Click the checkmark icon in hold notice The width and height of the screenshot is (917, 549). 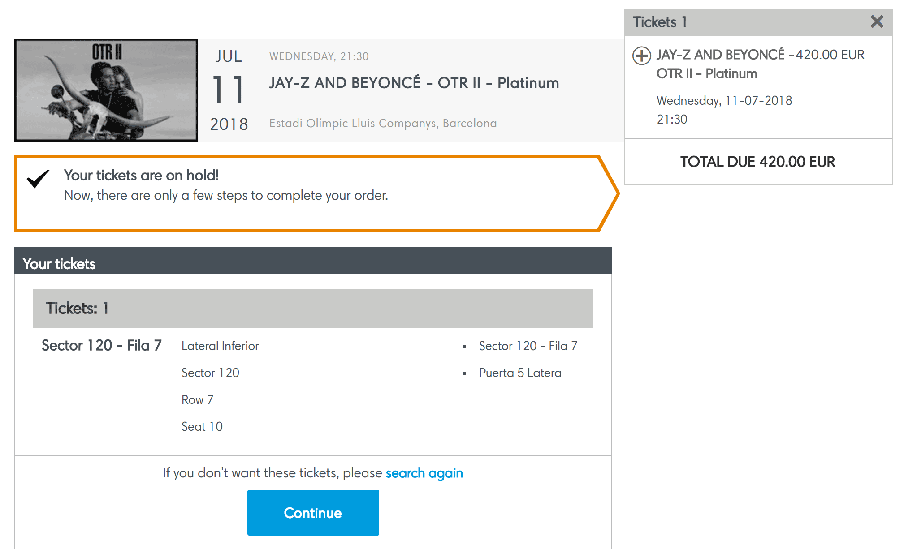(38, 179)
